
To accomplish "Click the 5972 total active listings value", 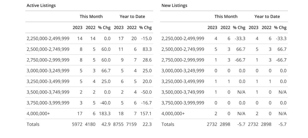I will click(78, 124).
